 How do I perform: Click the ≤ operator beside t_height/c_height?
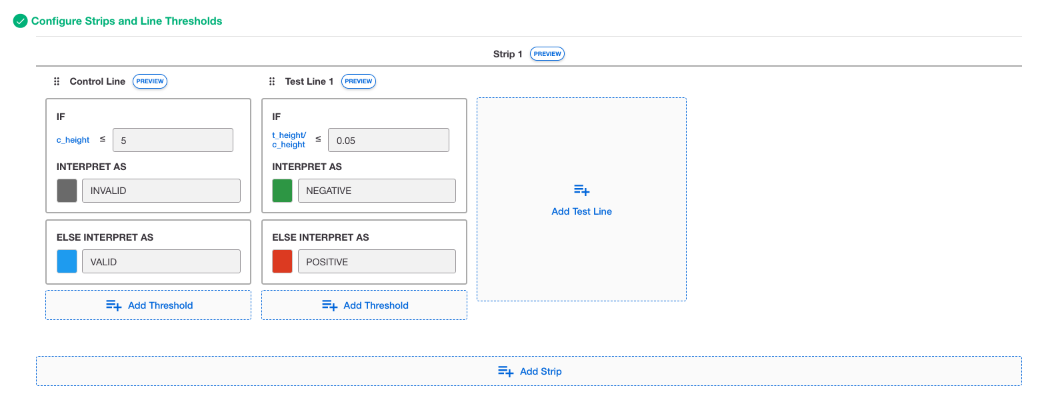(318, 139)
